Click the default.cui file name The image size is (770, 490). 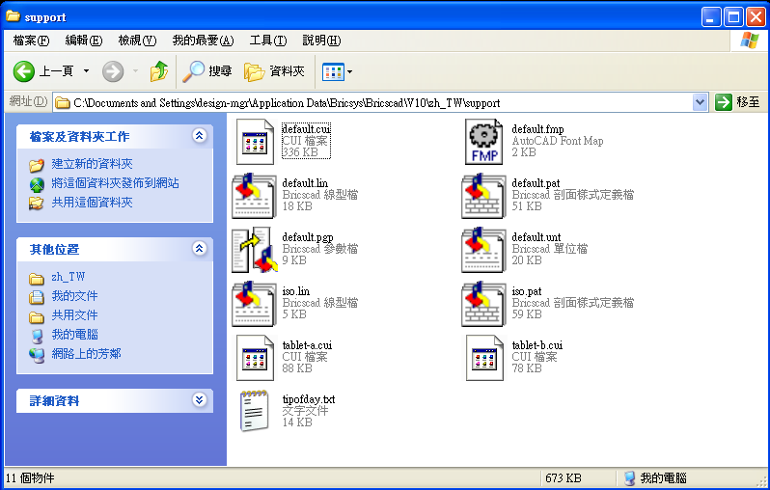point(306,129)
